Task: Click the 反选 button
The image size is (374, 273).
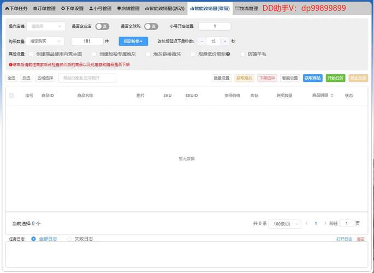Action: [x=26, y=78]
